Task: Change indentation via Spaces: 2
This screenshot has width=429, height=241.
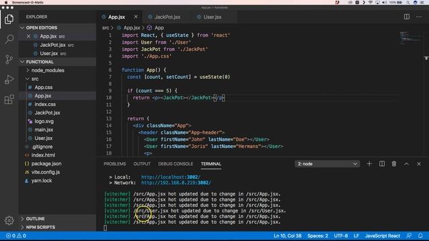Action: point(317,236)
